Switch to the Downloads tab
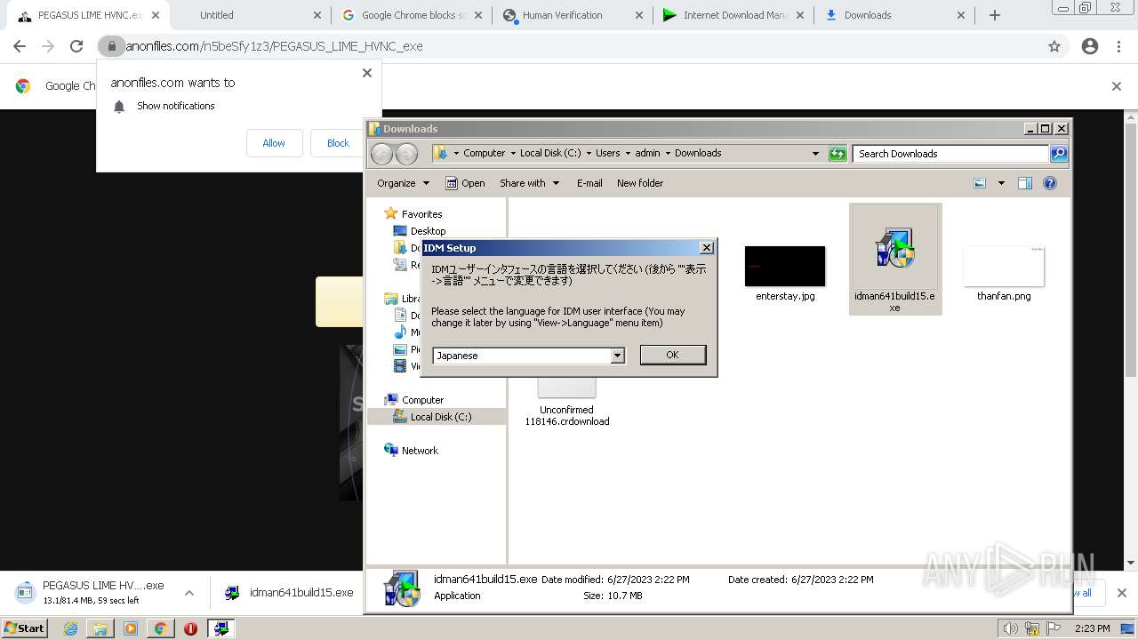This screenshot has height=640, width=1138. pyautogui.click(x=894, y=15)
